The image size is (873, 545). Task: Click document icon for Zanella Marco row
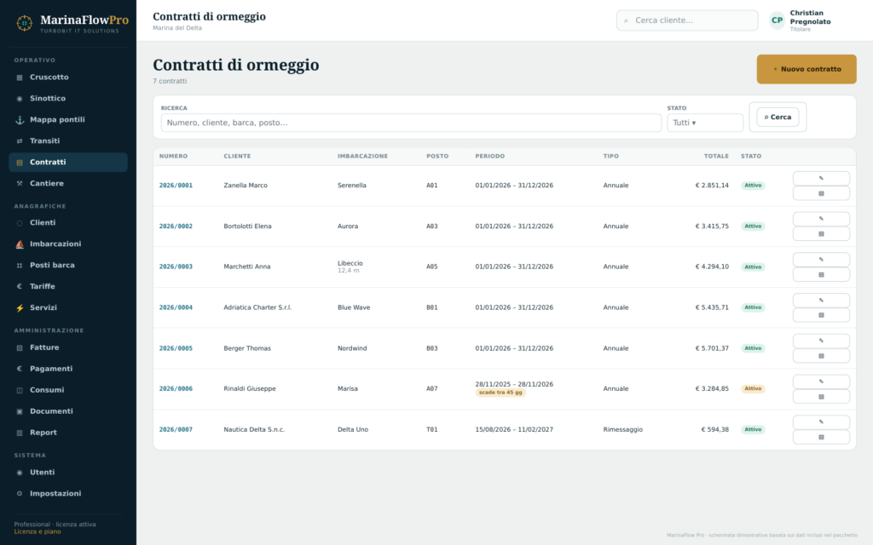coord(821,193)
